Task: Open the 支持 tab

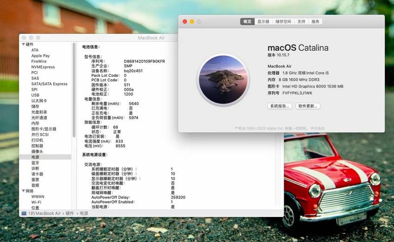Action: tap(301, 22)
